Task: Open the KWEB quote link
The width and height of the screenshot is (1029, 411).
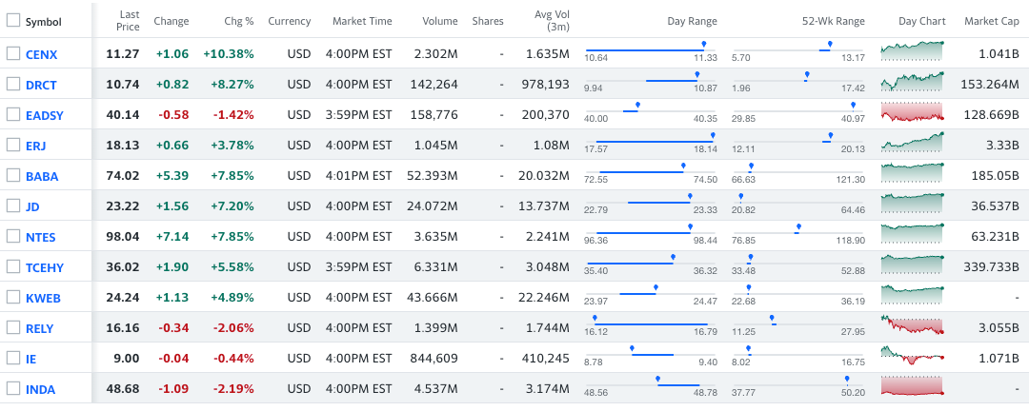Action: click(x=43, y=298)
